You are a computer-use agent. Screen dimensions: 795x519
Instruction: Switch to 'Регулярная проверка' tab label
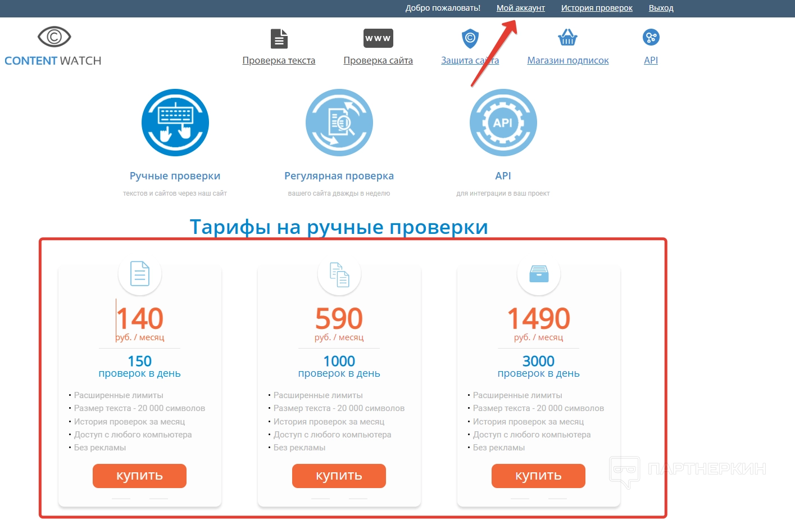339,176
